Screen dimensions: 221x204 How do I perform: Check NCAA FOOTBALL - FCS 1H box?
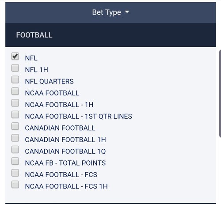click(15, 185)
